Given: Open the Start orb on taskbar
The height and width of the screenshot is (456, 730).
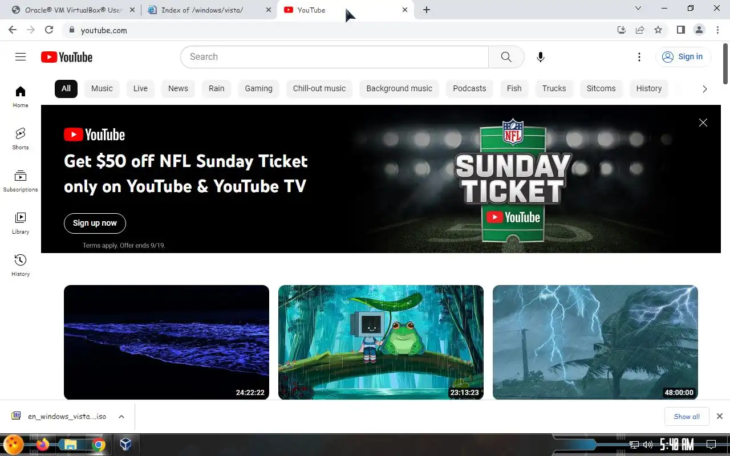Looking at the screenshot, I should pyautogui.click(x=14, y=445).
